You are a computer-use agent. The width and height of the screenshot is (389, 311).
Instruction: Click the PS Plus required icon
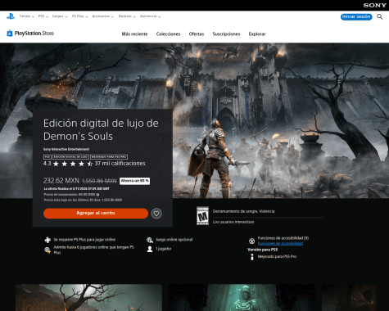tap(47, 240)
